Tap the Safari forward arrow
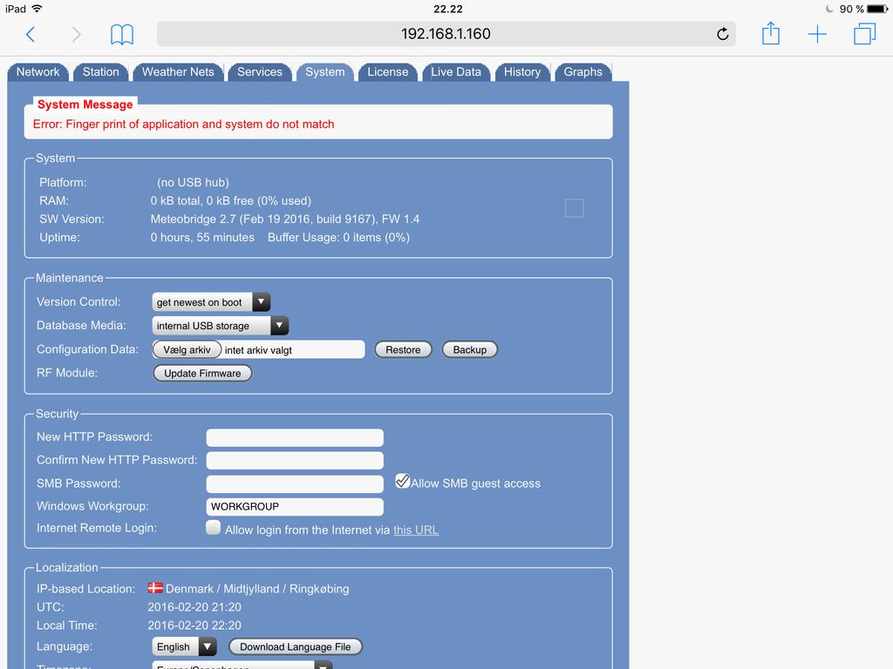Image resolution: width=893 pixels, height=669 pixels. point(76,34)
